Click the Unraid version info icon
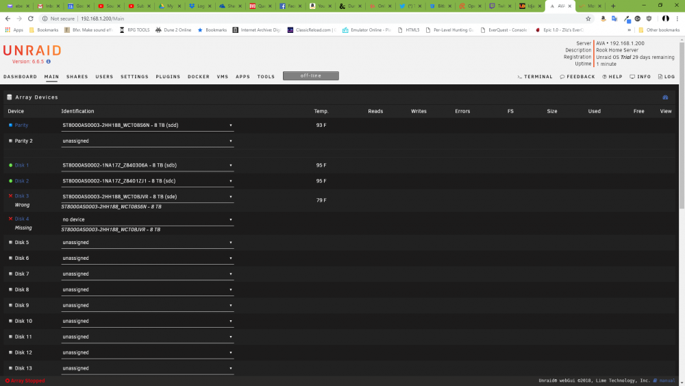685x386 pixels. [x=49, y=62]
